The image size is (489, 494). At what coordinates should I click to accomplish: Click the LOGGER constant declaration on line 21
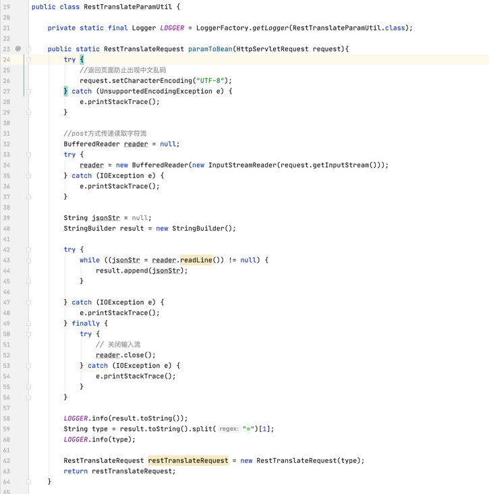[172, 28]
